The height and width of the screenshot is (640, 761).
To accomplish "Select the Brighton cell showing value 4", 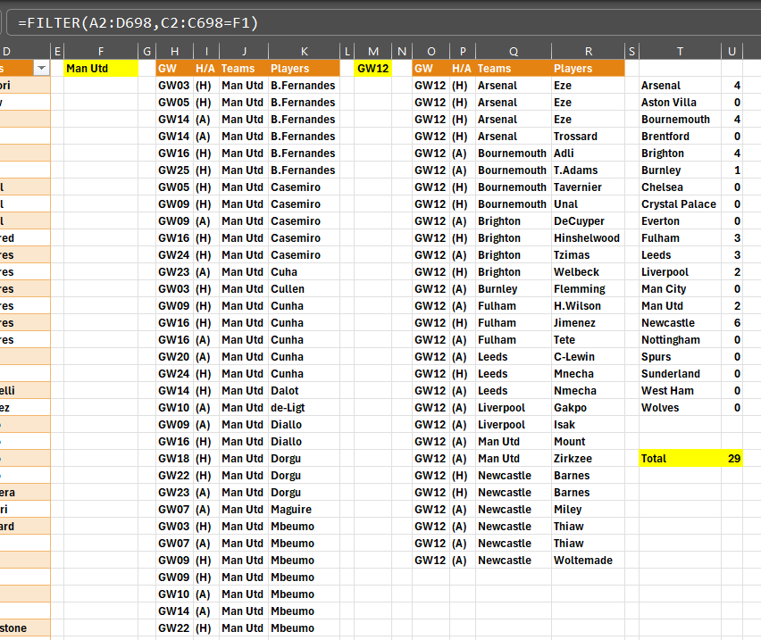I will [x=680, y=153].
